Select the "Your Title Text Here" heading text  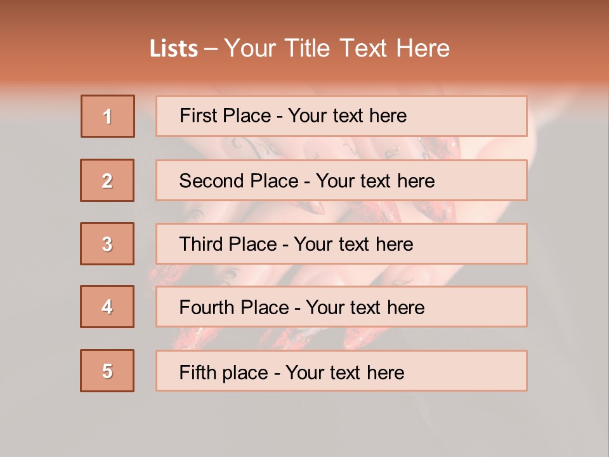[x=337, y=49]
